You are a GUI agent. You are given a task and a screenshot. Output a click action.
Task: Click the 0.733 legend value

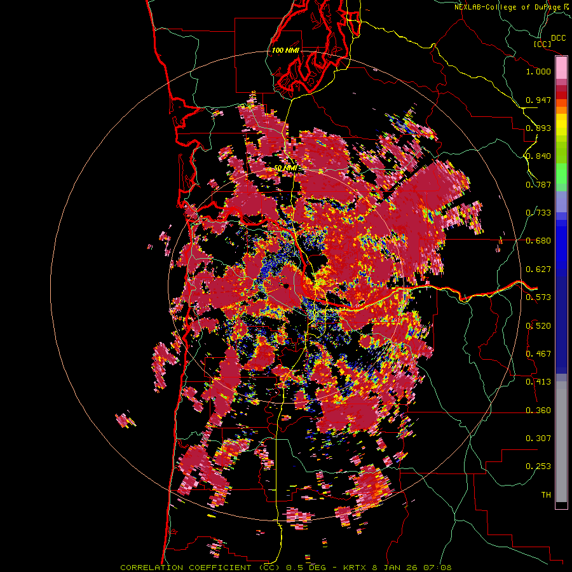tap(538, 213)
